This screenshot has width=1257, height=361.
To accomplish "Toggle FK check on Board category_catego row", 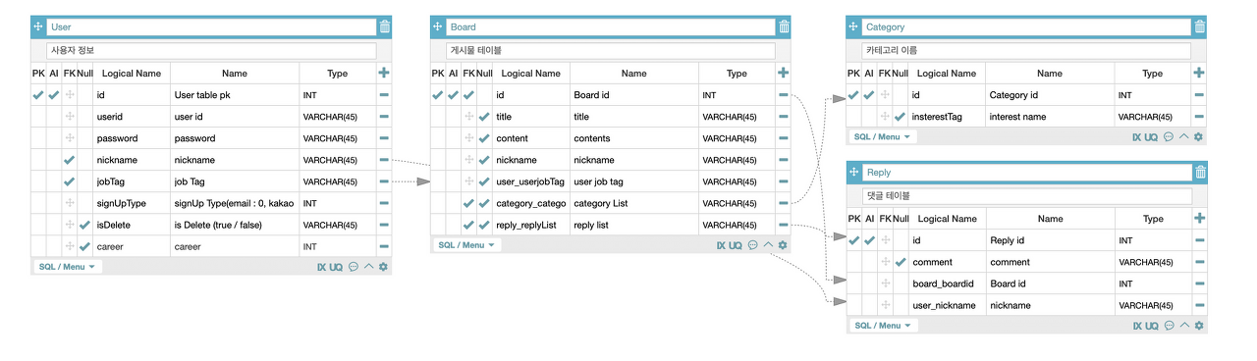I will click(x=469, y=203).
